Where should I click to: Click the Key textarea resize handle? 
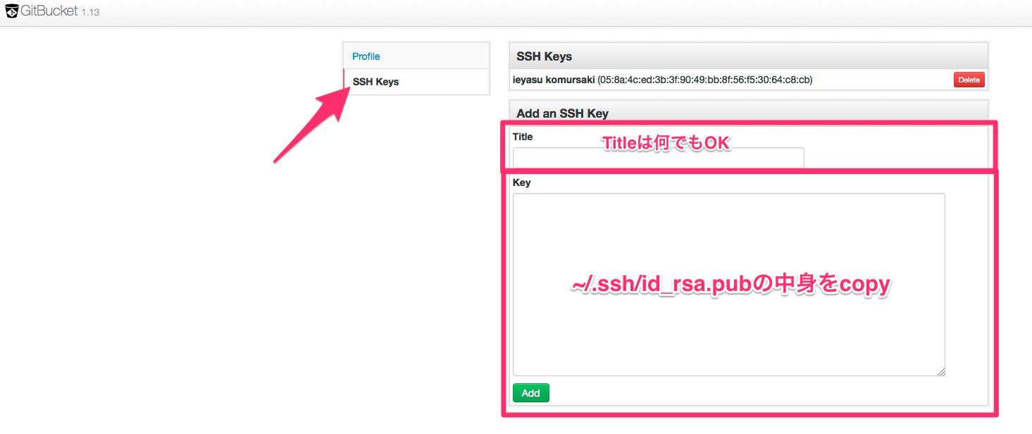[x=941, y=371]
